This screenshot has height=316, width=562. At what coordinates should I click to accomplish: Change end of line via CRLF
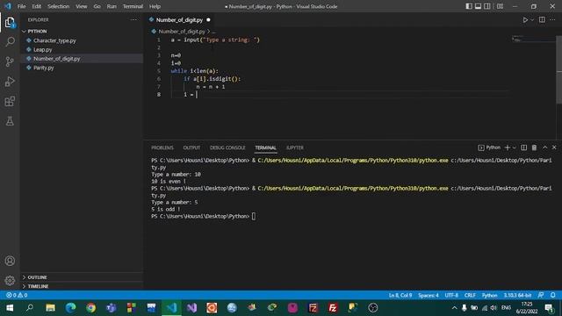tap(470, 295)
